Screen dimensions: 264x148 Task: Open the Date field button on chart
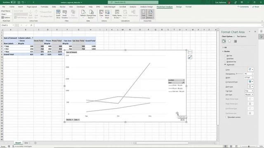tap(77, 120)
